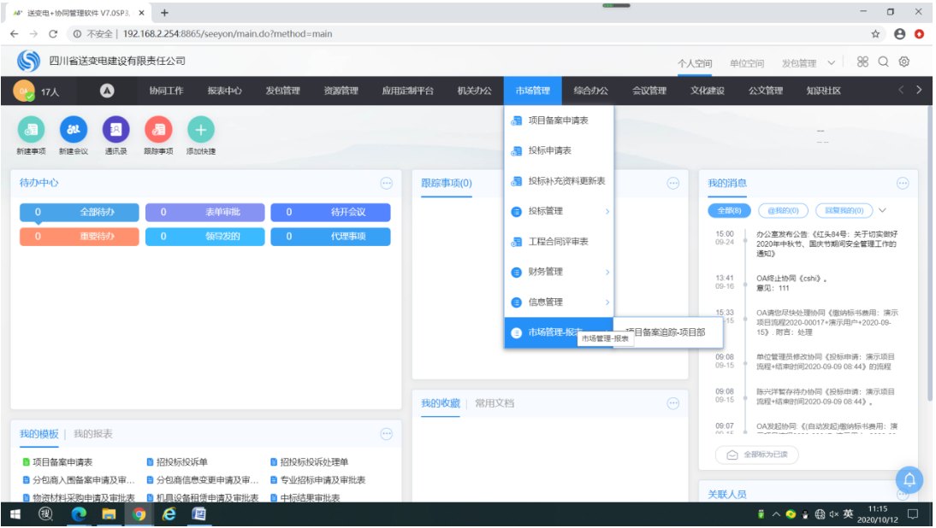Open the settings gear in the top bar
This screenshot has height=528, width=936.
(x=904, y=62)
